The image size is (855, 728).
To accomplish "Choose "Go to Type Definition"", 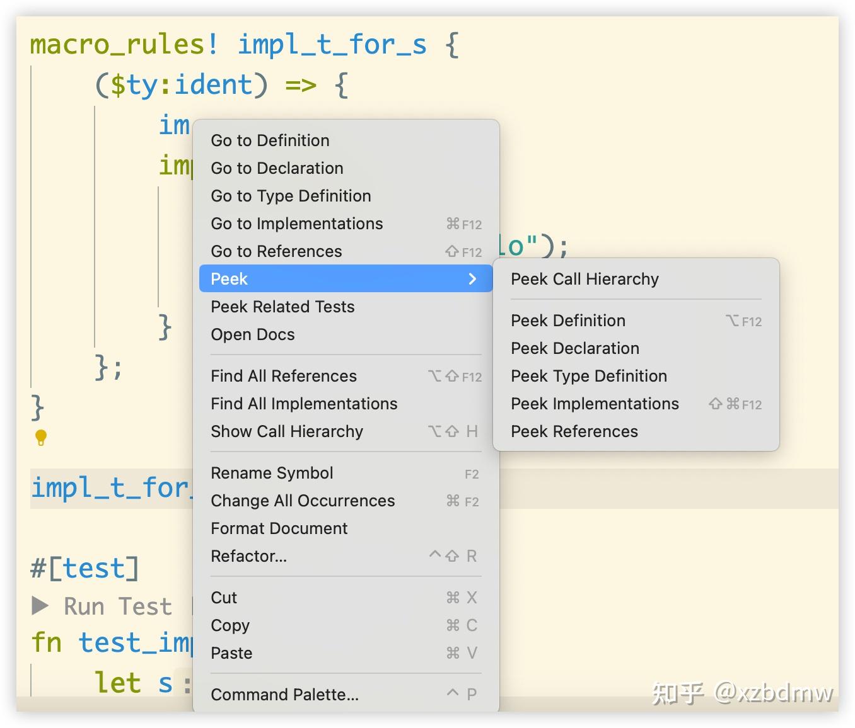I will pyautogui.click(x=290, y=196).
